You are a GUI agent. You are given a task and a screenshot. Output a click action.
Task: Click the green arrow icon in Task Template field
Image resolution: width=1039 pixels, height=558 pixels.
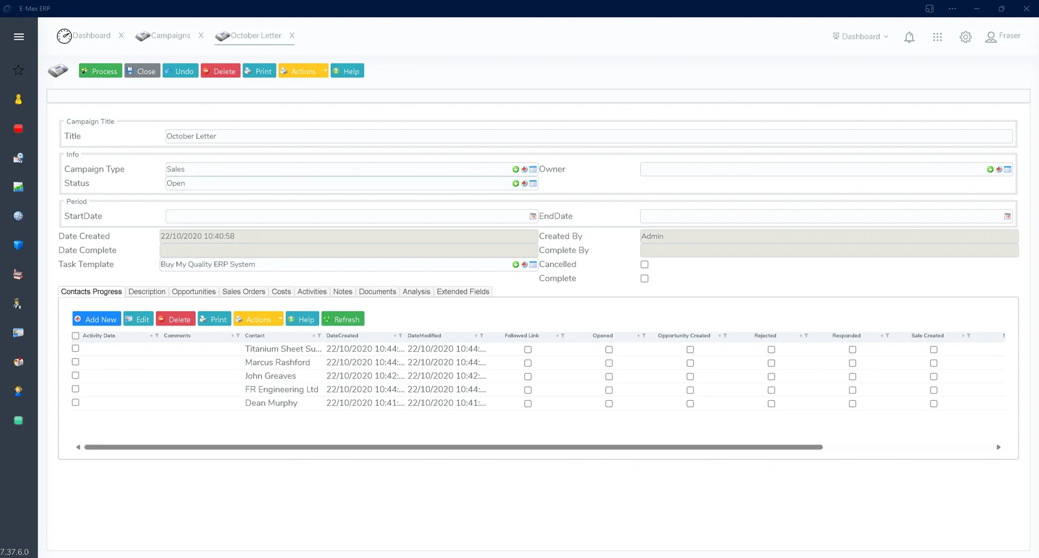pyautogui.click(x=515, y=265)
